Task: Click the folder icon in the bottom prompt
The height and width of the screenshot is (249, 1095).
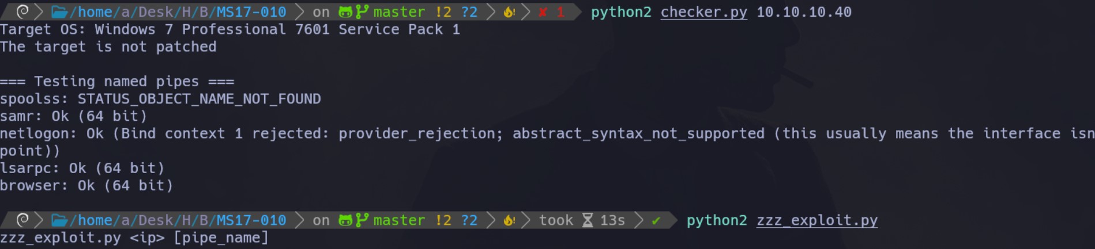Action: (x=59, y=220)
